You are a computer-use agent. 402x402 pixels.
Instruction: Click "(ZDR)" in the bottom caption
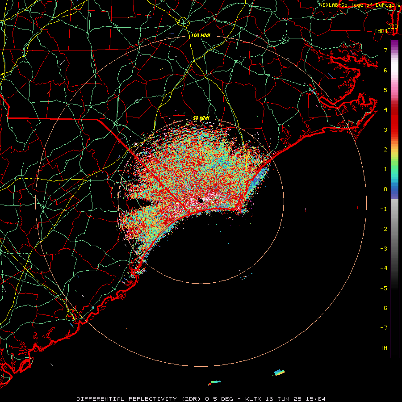[x=191, y=399]
